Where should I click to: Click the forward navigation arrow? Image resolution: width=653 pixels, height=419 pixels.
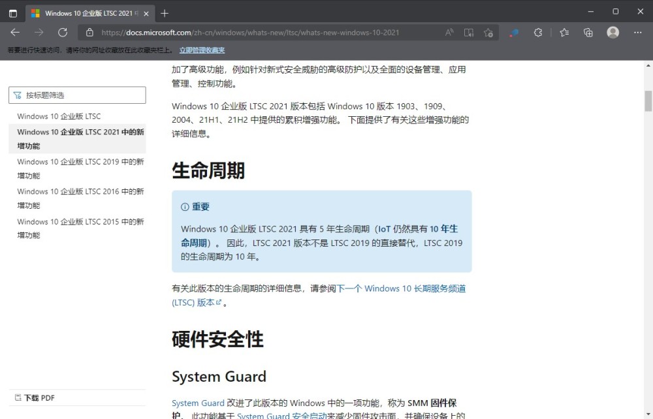pos(39,33)
